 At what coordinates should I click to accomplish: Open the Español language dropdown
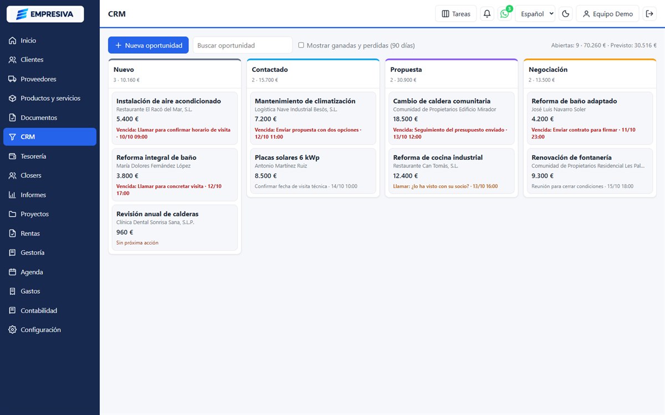coord(535,14)
